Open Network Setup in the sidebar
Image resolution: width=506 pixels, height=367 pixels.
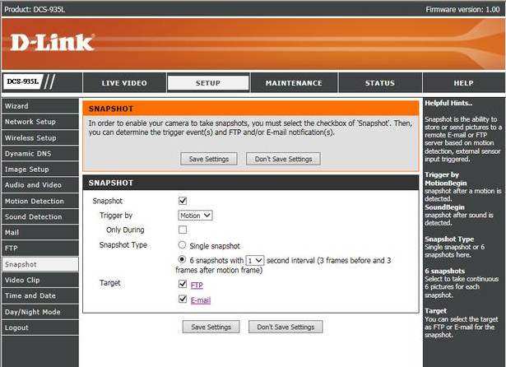point(40,122)
